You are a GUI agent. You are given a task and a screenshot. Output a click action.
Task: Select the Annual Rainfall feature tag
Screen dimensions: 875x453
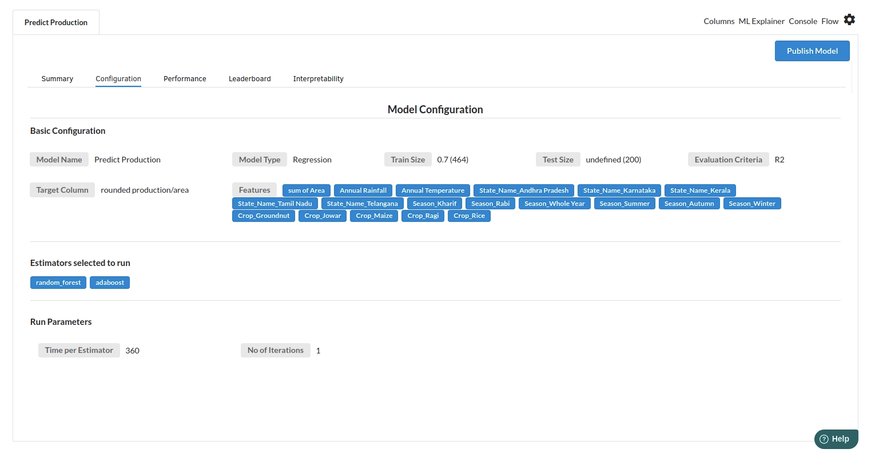click(x=363, y=190)
